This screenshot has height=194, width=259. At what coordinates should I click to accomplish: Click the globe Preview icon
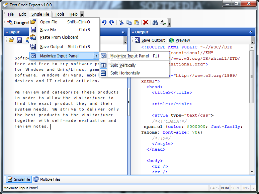coord(171,40)
